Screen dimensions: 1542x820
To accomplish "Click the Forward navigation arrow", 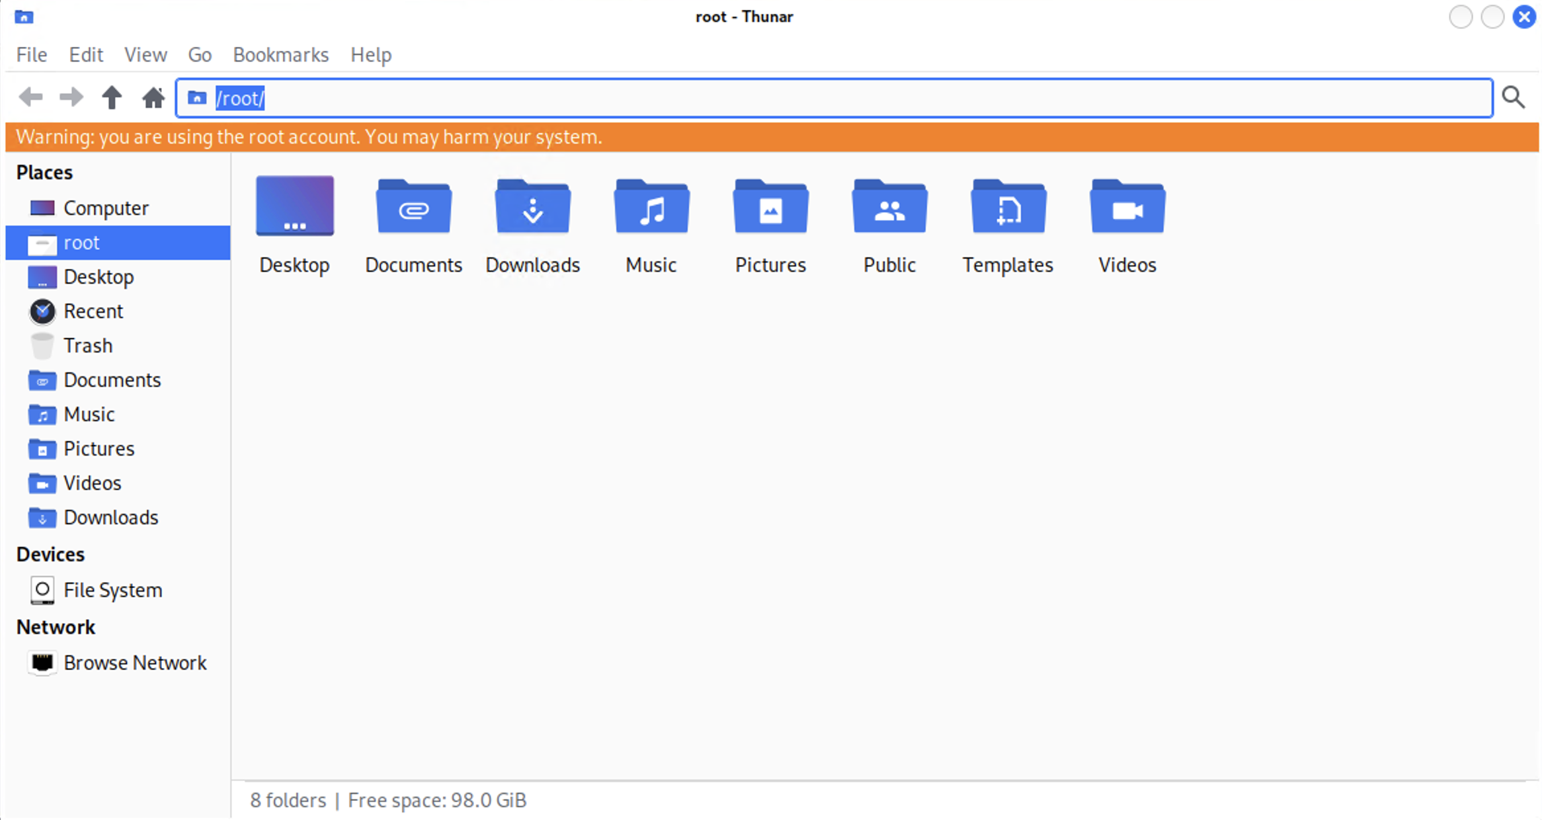I will 71,98.
